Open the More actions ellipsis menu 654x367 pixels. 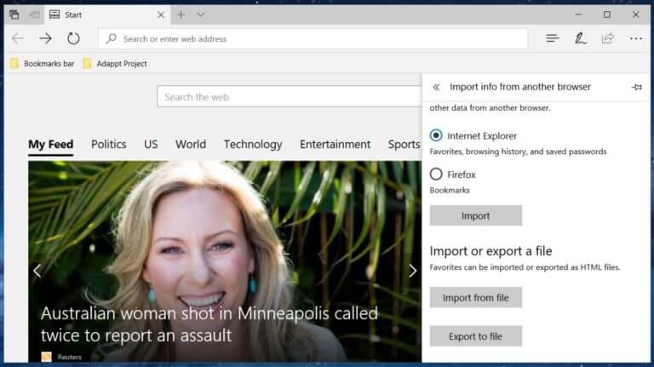click(x=635, y=38)
